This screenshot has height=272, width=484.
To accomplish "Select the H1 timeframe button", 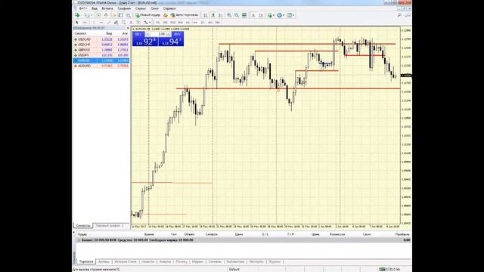I will [188, 23].
